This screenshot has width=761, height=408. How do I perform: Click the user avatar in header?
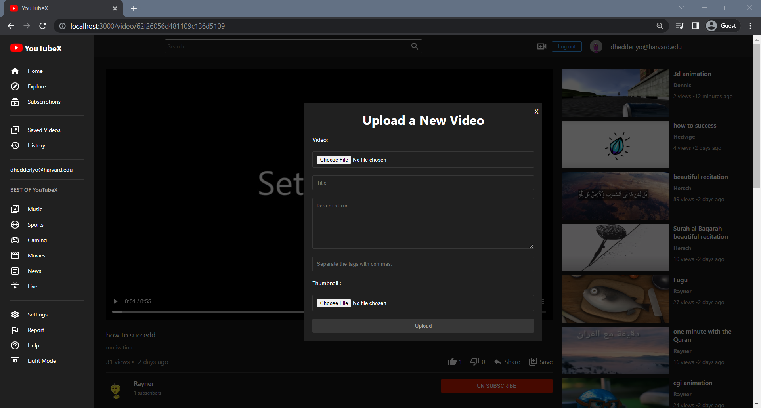pyautogui.click(x=596, y=47)
